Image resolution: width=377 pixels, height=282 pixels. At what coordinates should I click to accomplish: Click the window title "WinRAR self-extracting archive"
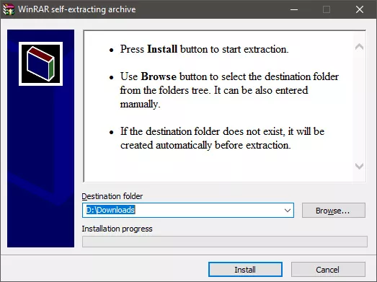77,9
